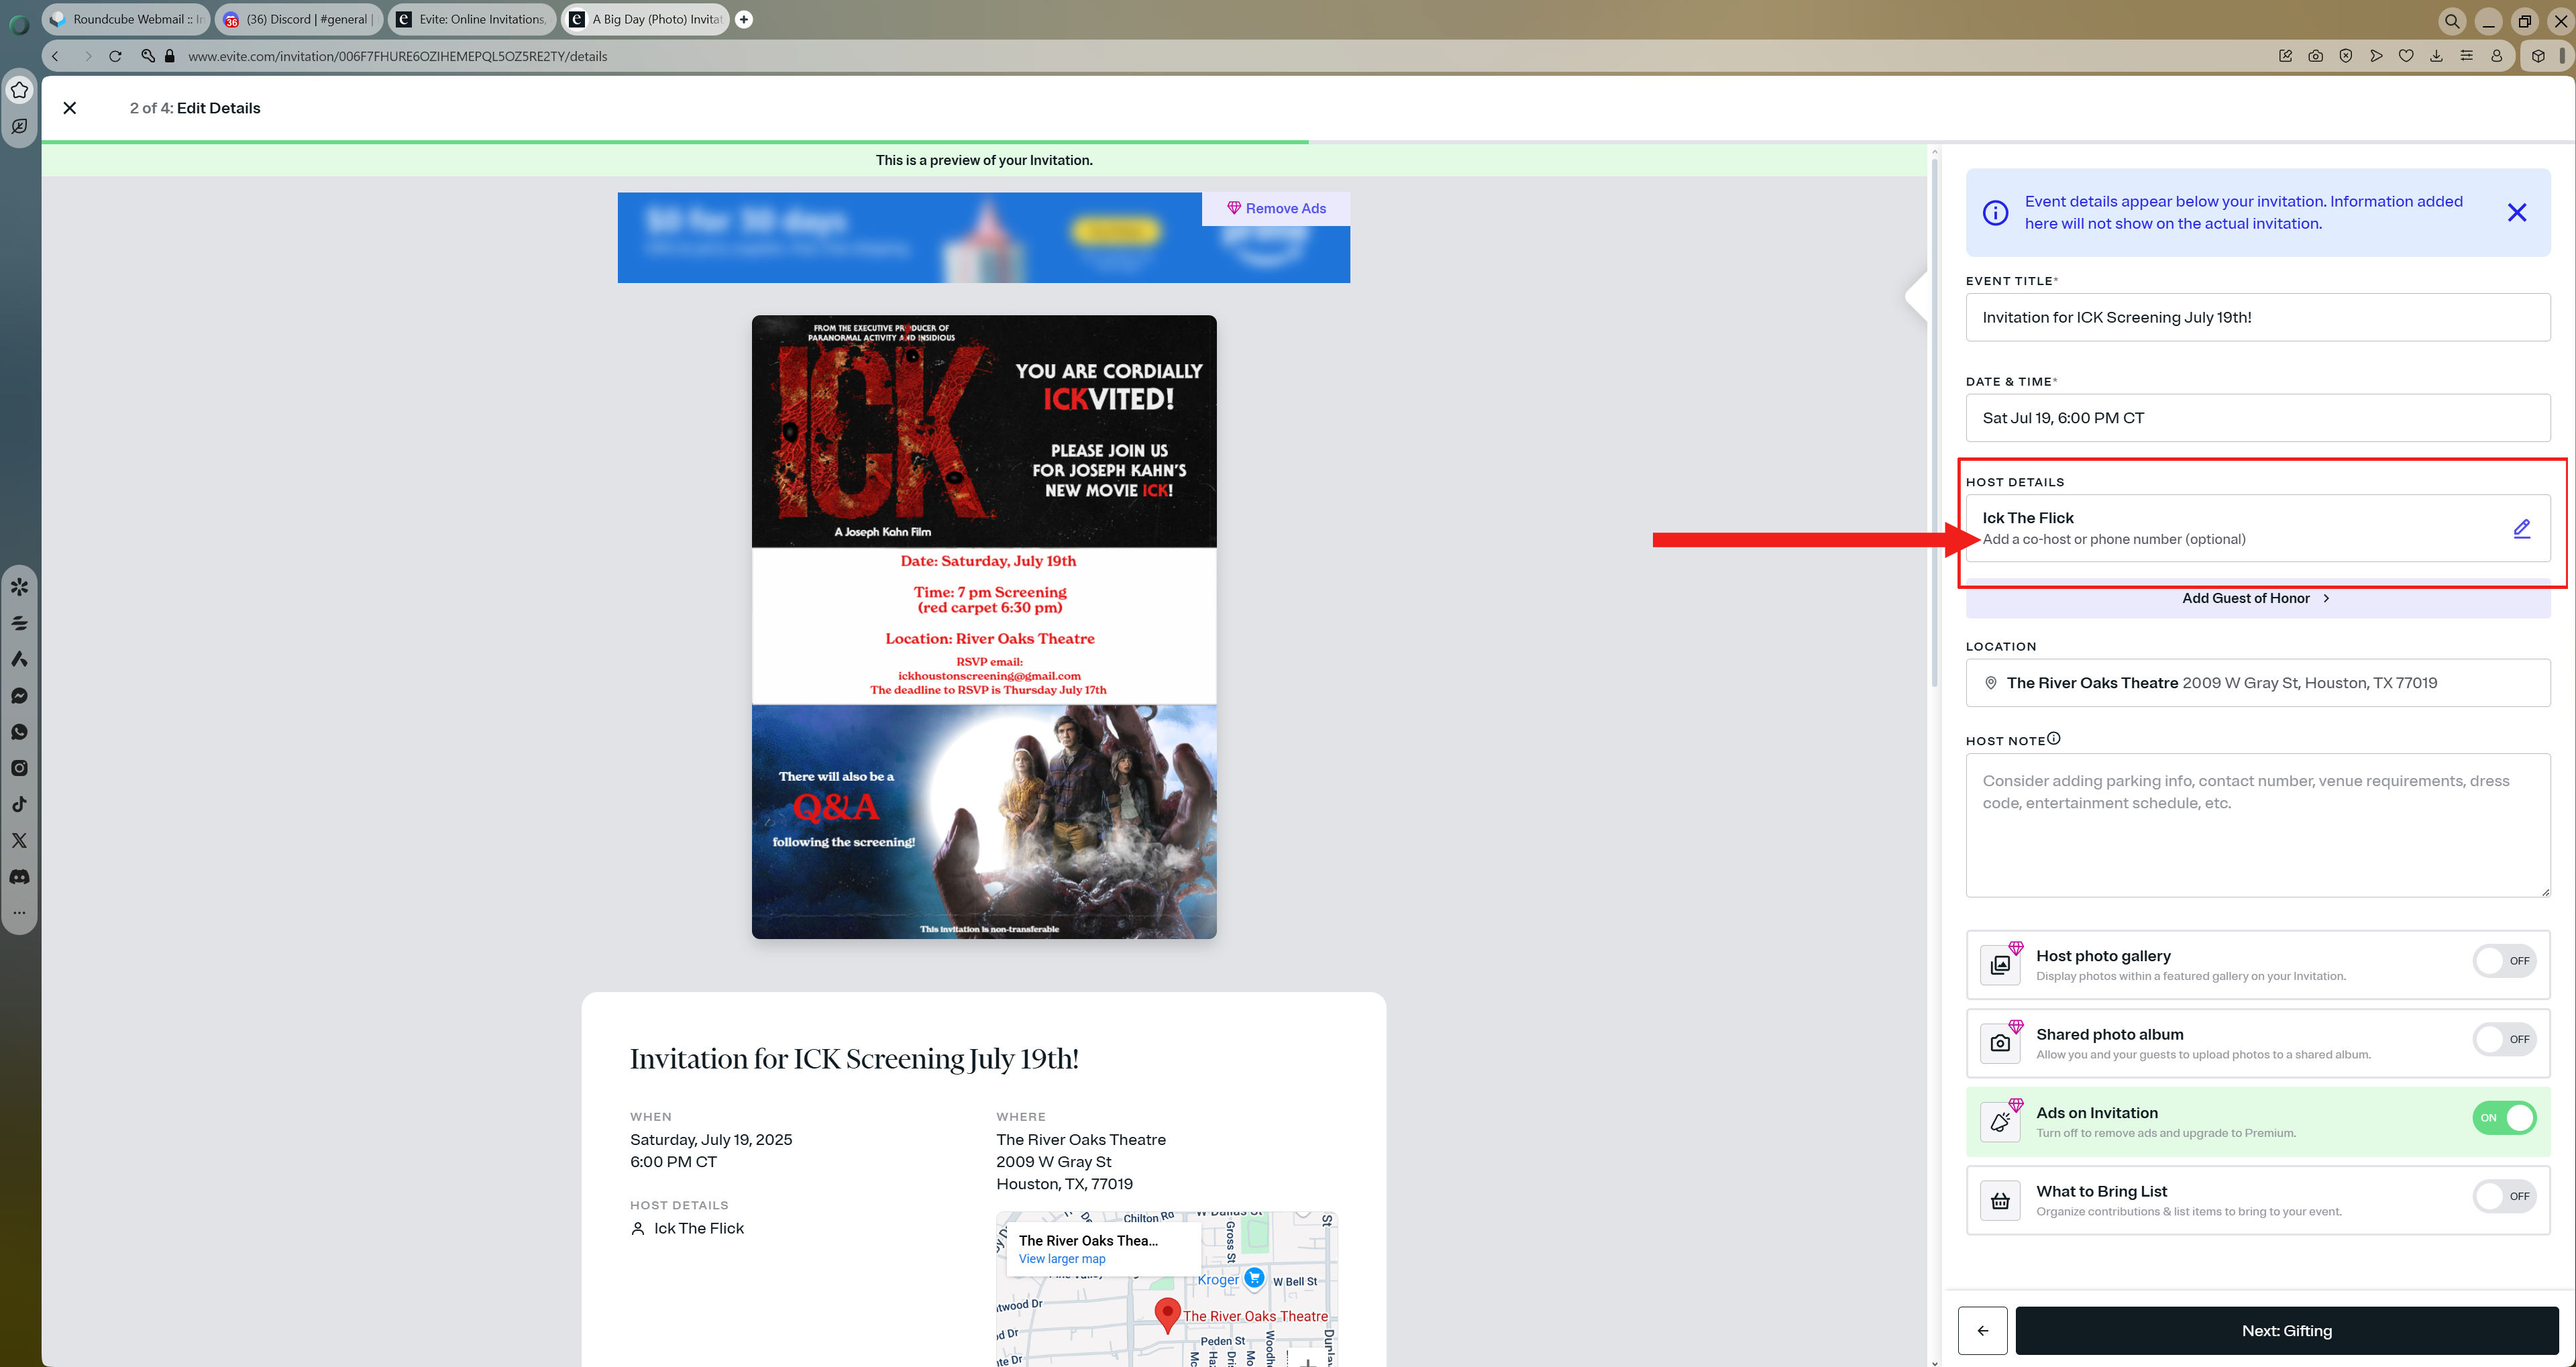Click the Event Title input field
This screenshot has height=1367, width=2576.
2257,318
